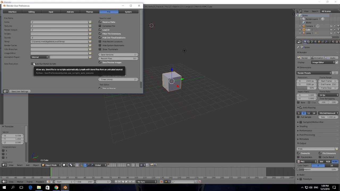Open the Themes preferences tab
Viewport: 340px width, 191px height.
coord(90,12)
